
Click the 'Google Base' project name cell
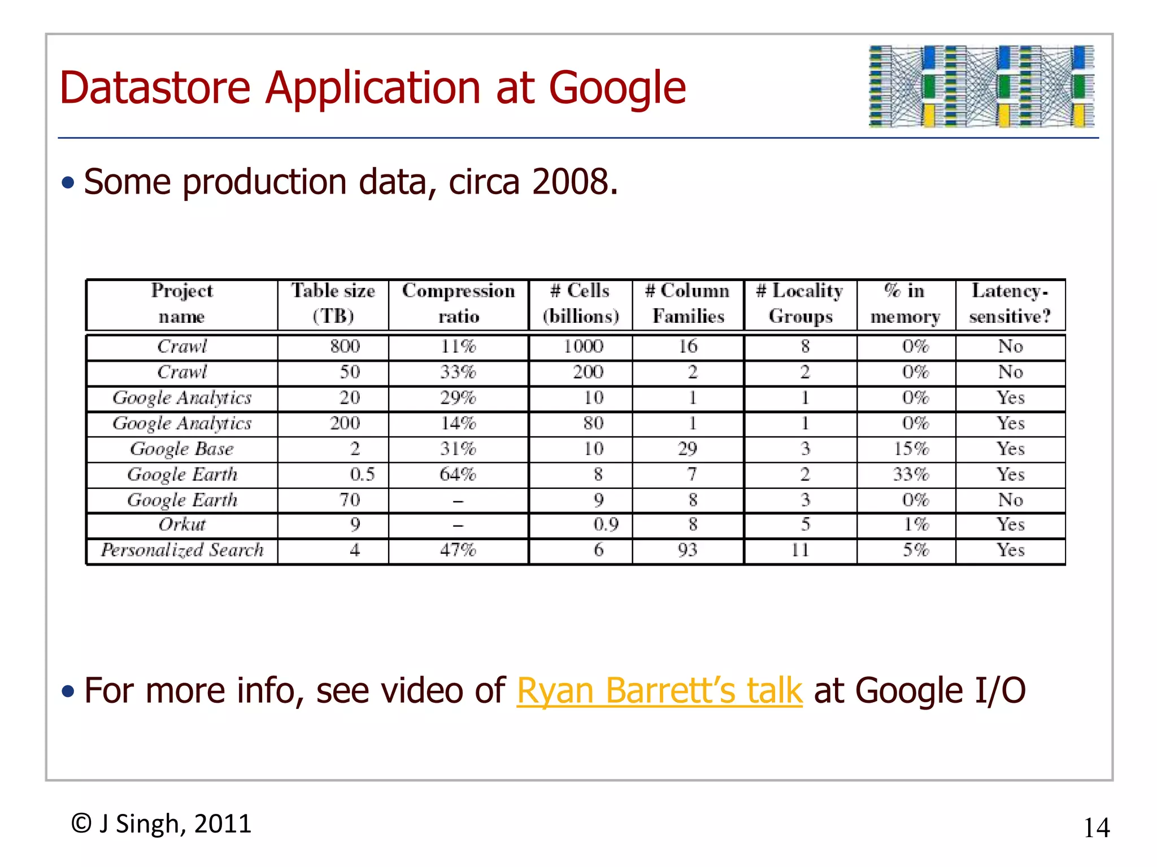tap(182, 449)
